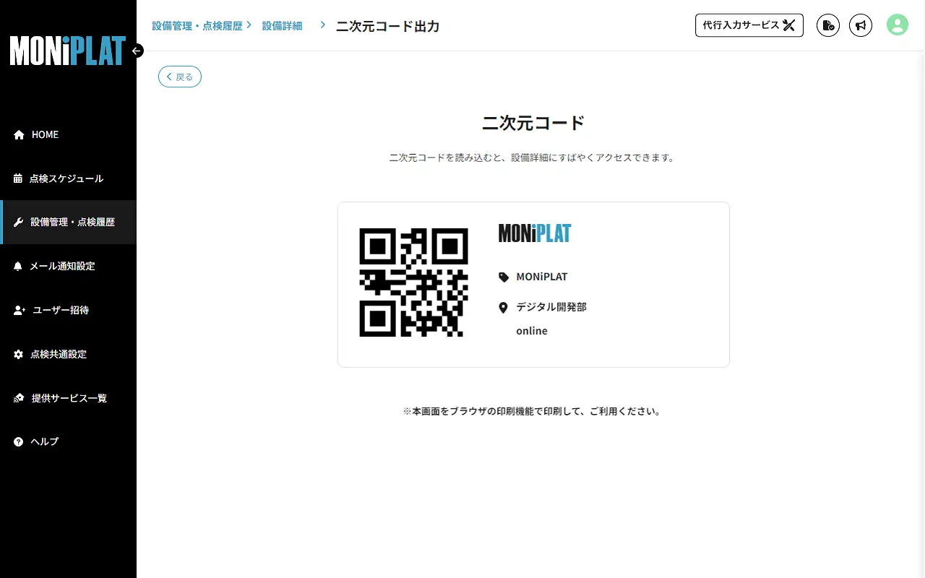Viewport: 925px width, 578px height.
Task: Collapse the sidebar using the arrow button
Action: coord(137,51)
